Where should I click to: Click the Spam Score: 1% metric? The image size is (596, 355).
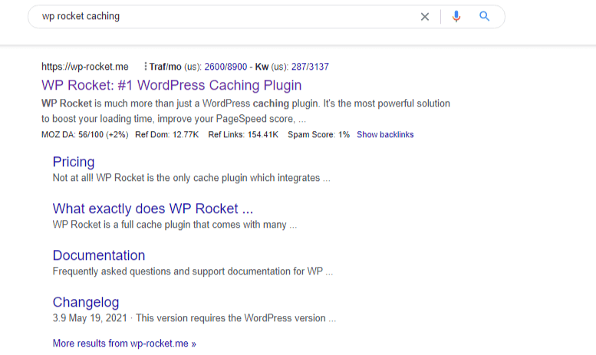pos(318,135)
